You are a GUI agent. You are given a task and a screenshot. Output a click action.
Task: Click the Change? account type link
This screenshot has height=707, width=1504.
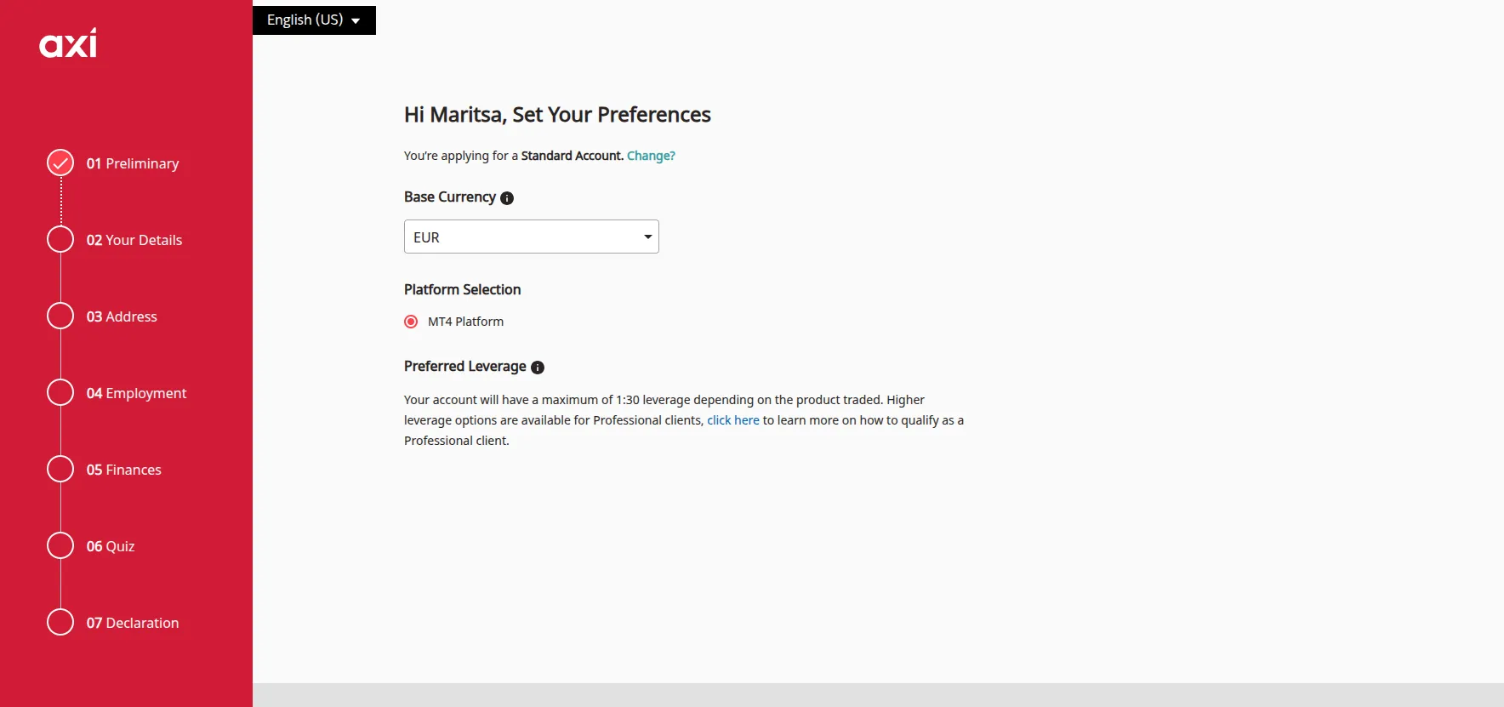click(x=651, y=156)
